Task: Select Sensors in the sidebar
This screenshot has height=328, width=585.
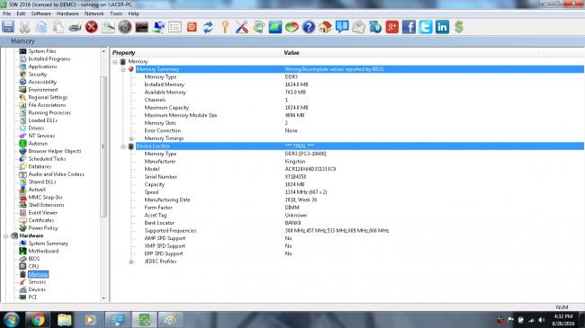Action: click(37, 282)
